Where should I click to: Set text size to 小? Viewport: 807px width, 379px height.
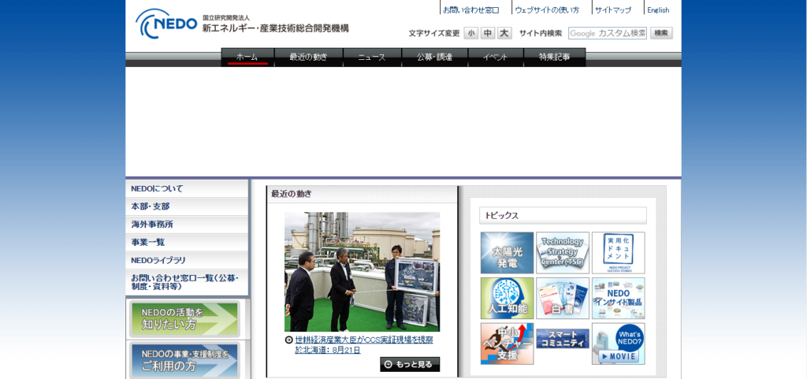[x=471, y=33]
